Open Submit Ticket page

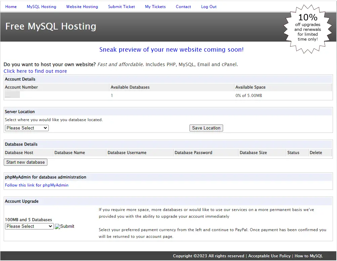coord(121,7)
